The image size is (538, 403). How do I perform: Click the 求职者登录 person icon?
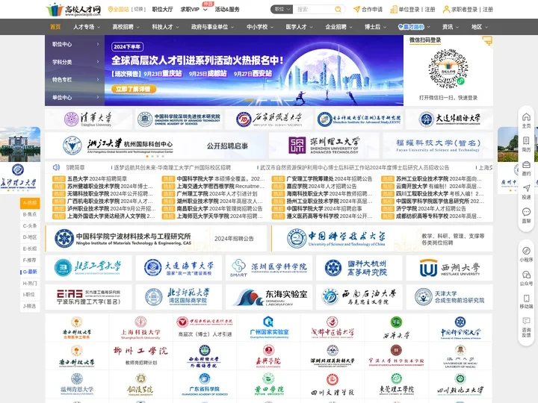click(446, 9)
